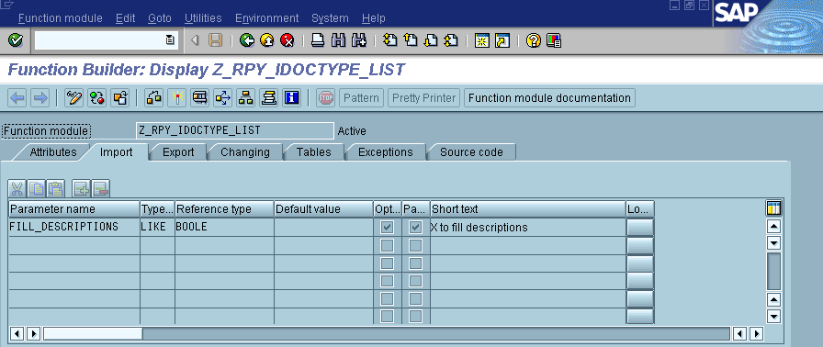823x347 pixels.
Task: Switch to the Attributes tab
Action: pos(52,152)
